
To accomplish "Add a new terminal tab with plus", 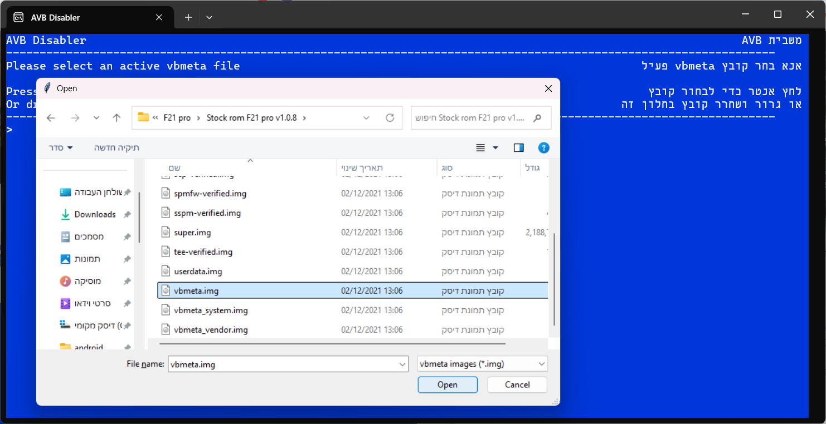I will (x=188, y=17).
